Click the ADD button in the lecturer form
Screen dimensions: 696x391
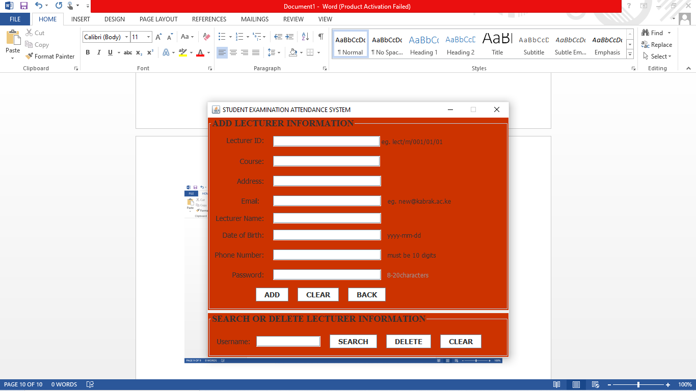(x=272, y=294)
